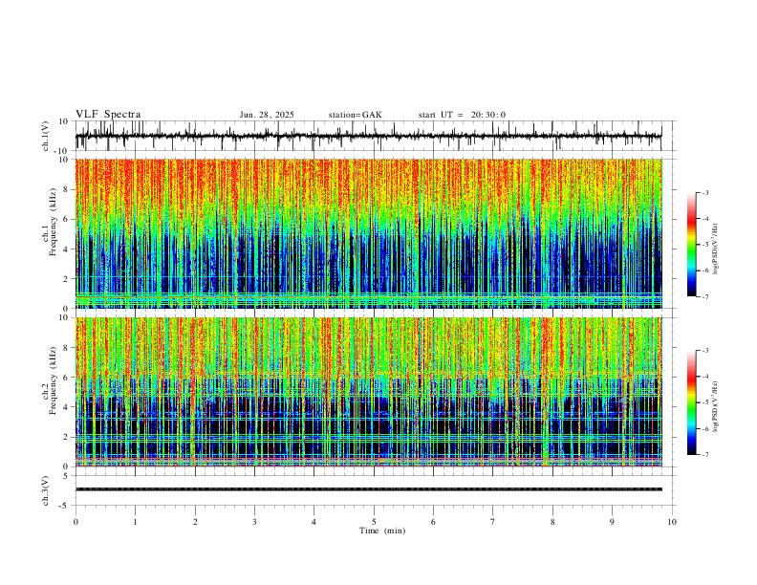Viewport: 757px width, 585px height.
Task: Click the ch.2 spectrogram color scale bar
Action: pyautogui.click(x=691, y=402)
